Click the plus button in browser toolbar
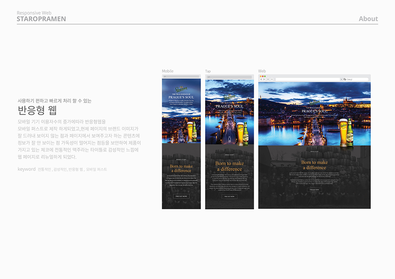The width and height of the screenshot is (395, 279). point(272,79)
